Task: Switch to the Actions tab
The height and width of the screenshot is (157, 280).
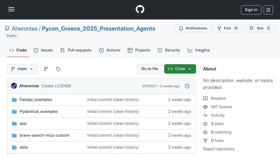Action: (x=110, y=50)
